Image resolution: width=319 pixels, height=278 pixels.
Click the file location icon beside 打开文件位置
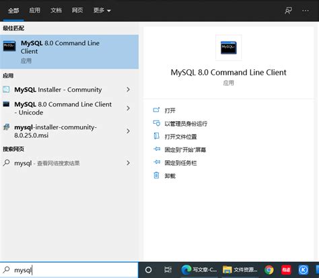pyautogui.click(x=156, y=136)
